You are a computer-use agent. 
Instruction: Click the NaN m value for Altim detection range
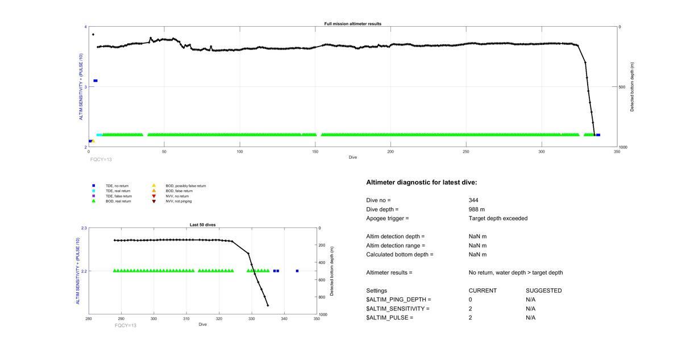[x=478, y=246]
